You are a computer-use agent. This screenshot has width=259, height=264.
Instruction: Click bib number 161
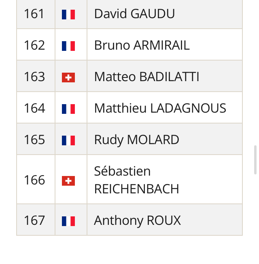[34, 14]
